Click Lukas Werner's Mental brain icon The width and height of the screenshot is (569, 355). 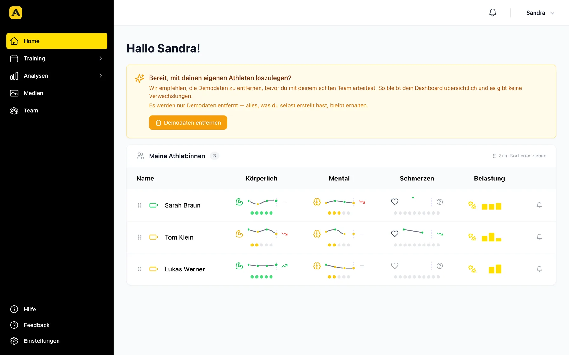click(x=317, y=266)
